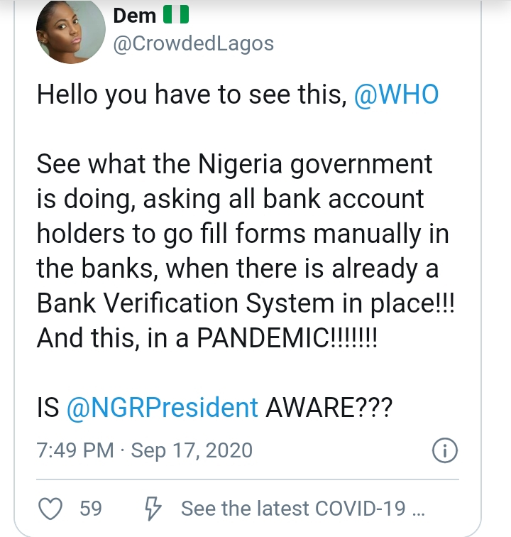The width and height of the screenshot is (511, 537).
Task: Click the @CrowdedLagos handle
Action: click(193, 43)
